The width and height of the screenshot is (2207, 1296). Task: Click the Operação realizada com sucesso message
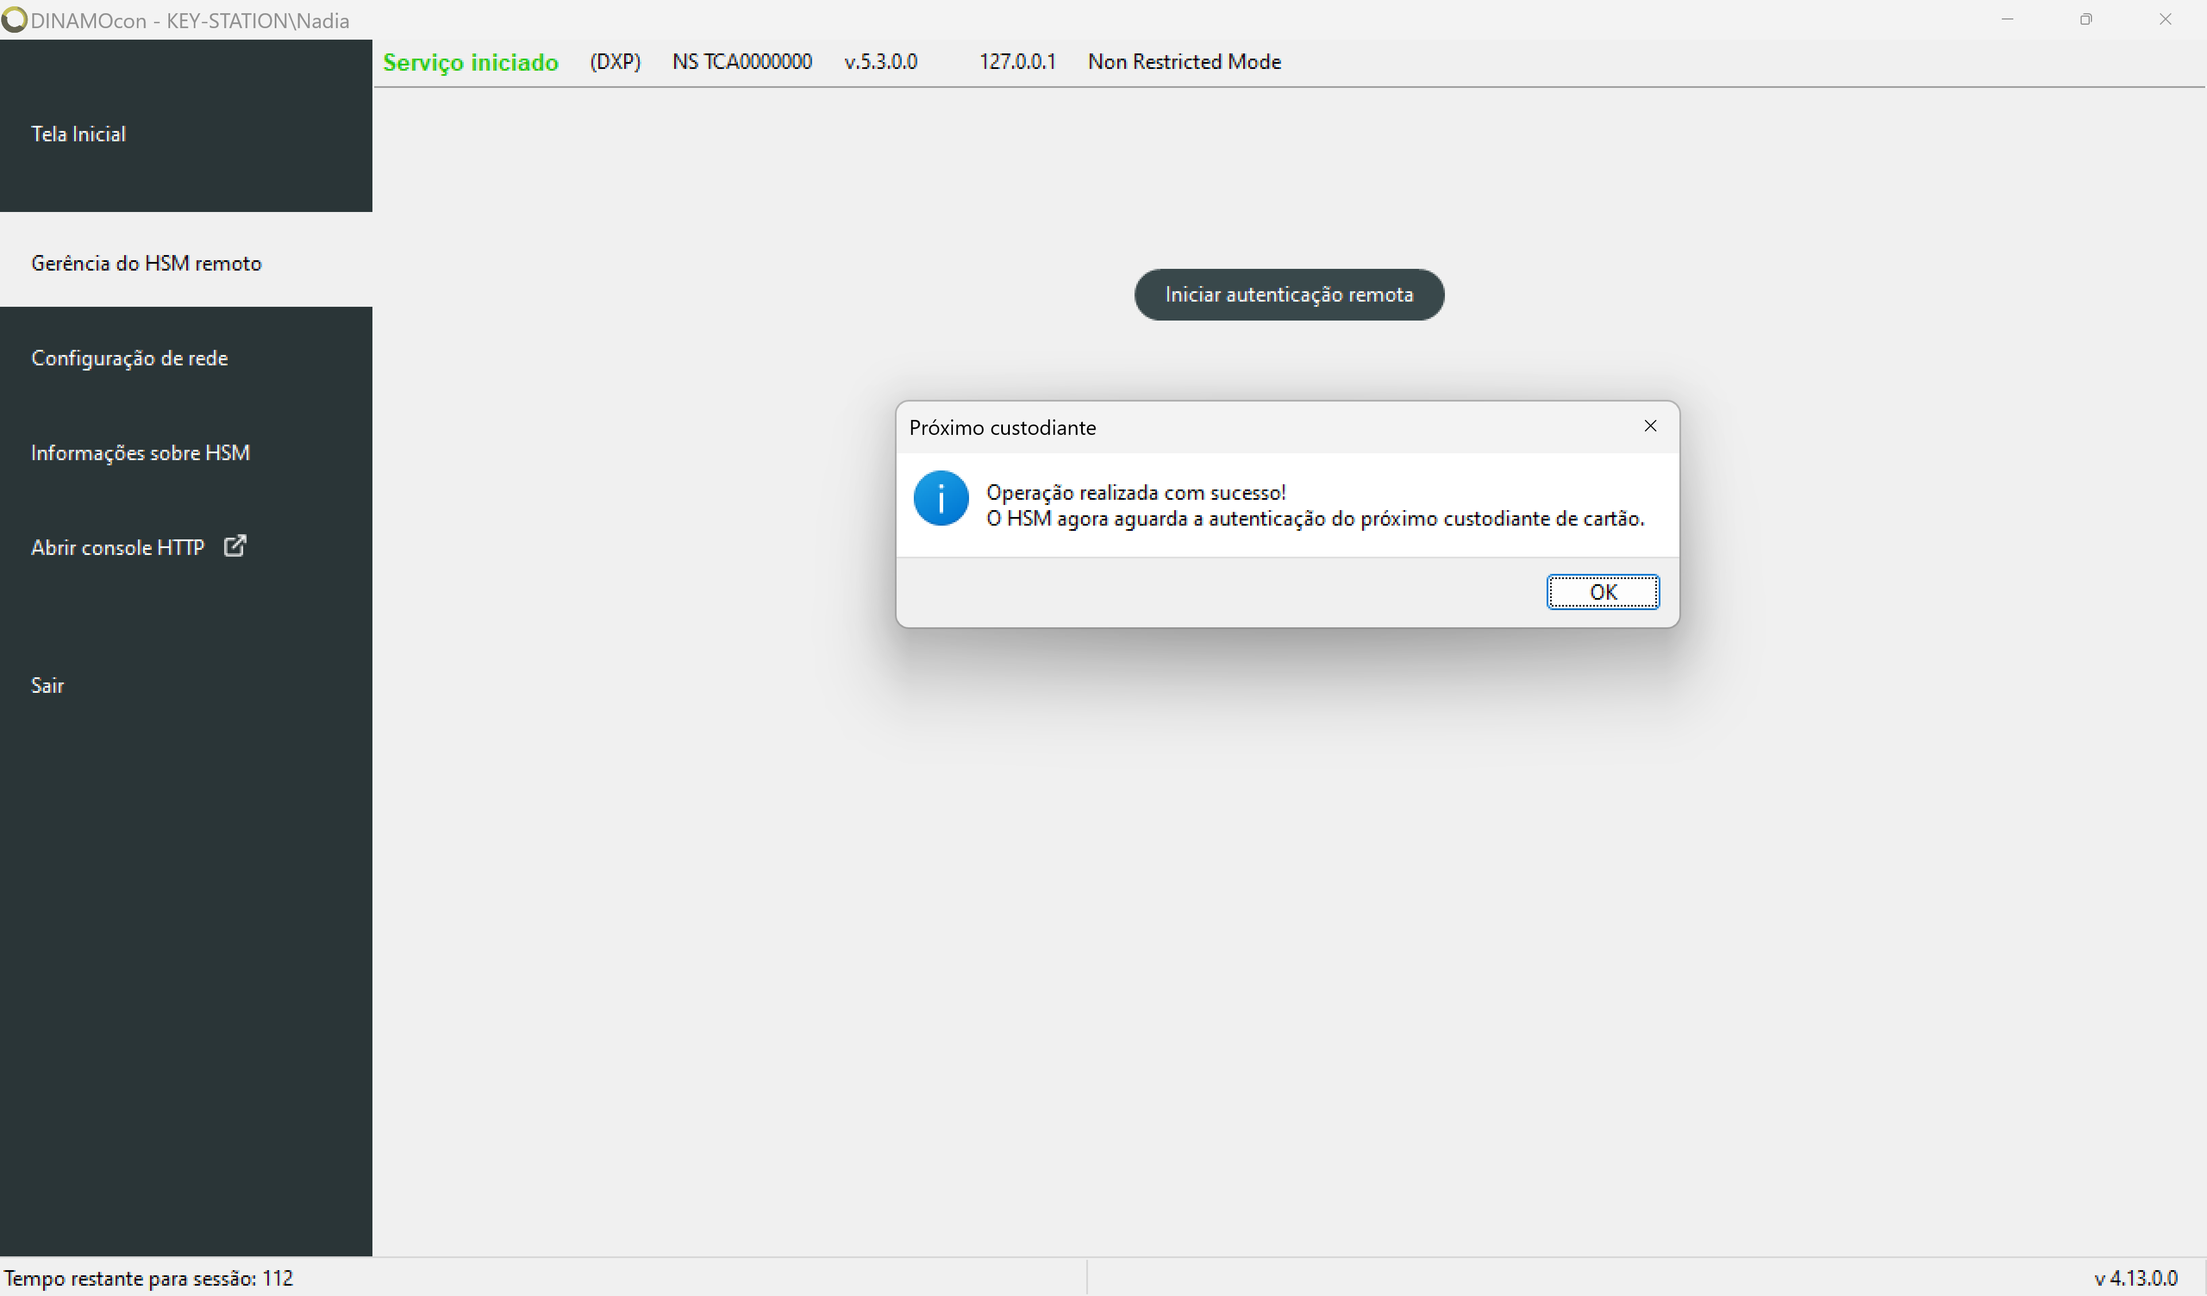[x=1136, y=492]
